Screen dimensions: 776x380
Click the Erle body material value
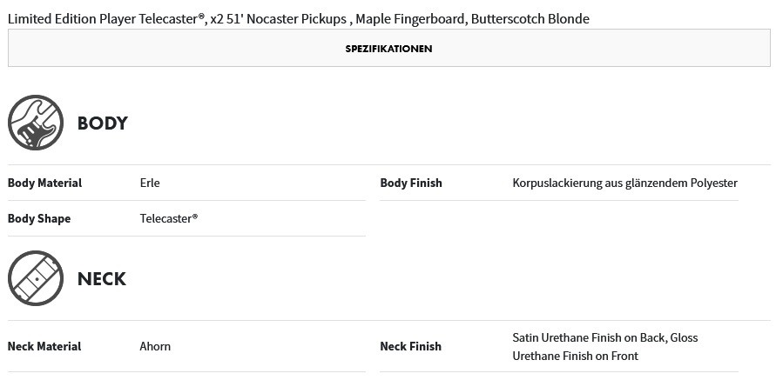coord(150,183)
